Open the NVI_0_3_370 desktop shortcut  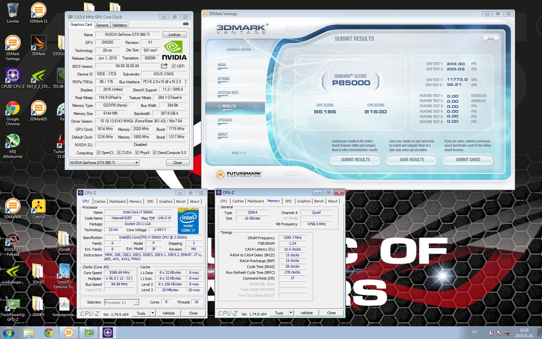[x=38, y=78]
